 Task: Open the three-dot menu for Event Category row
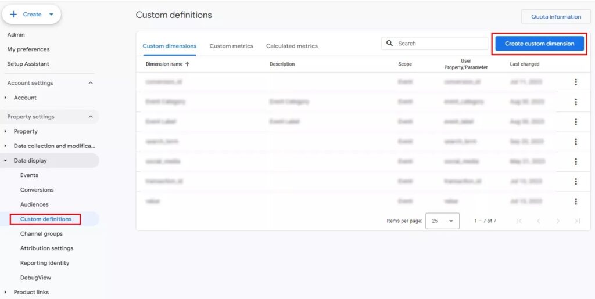click(x=575, y=102)
